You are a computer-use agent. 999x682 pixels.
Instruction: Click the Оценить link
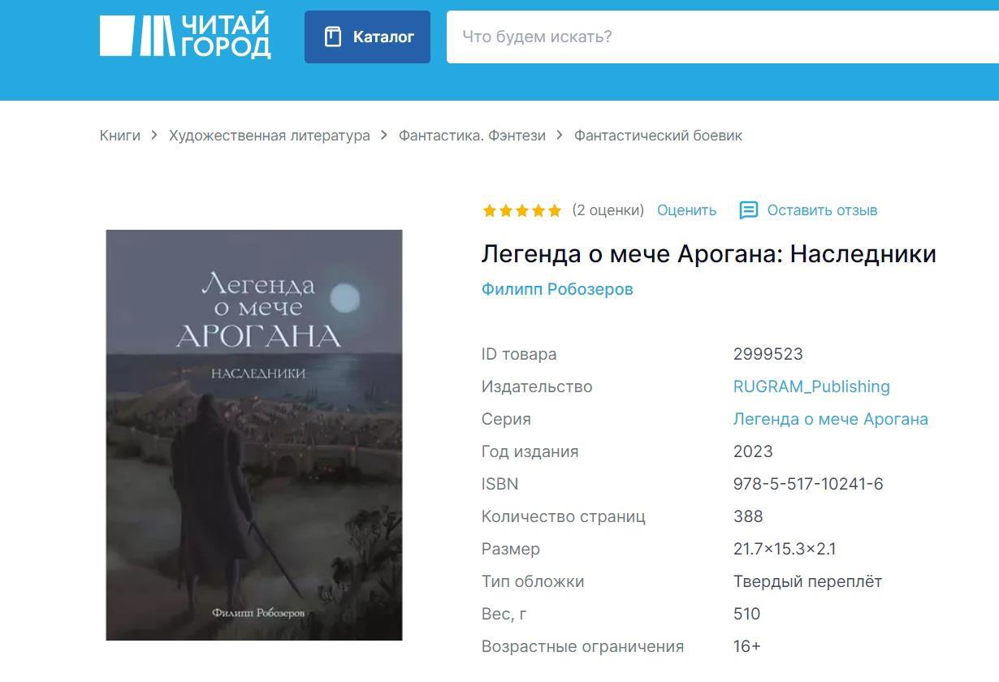pos(687,210)
